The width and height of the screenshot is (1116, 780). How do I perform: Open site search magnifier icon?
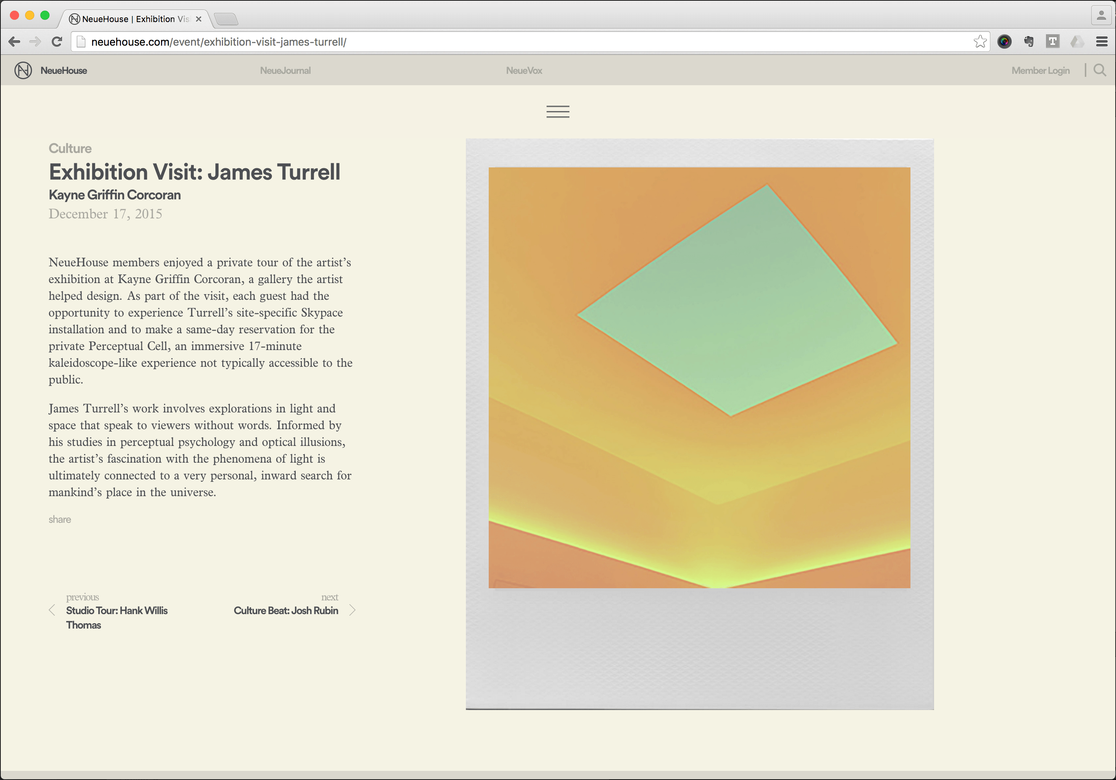tap(1100, 70)
